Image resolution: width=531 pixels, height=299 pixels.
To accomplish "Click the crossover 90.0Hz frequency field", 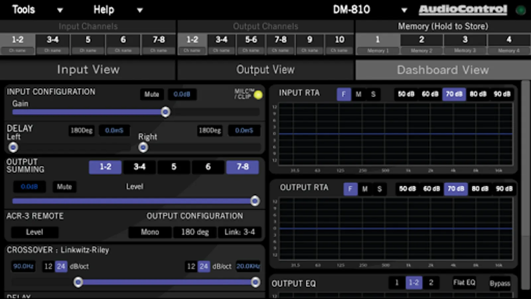I will [23, 266].
